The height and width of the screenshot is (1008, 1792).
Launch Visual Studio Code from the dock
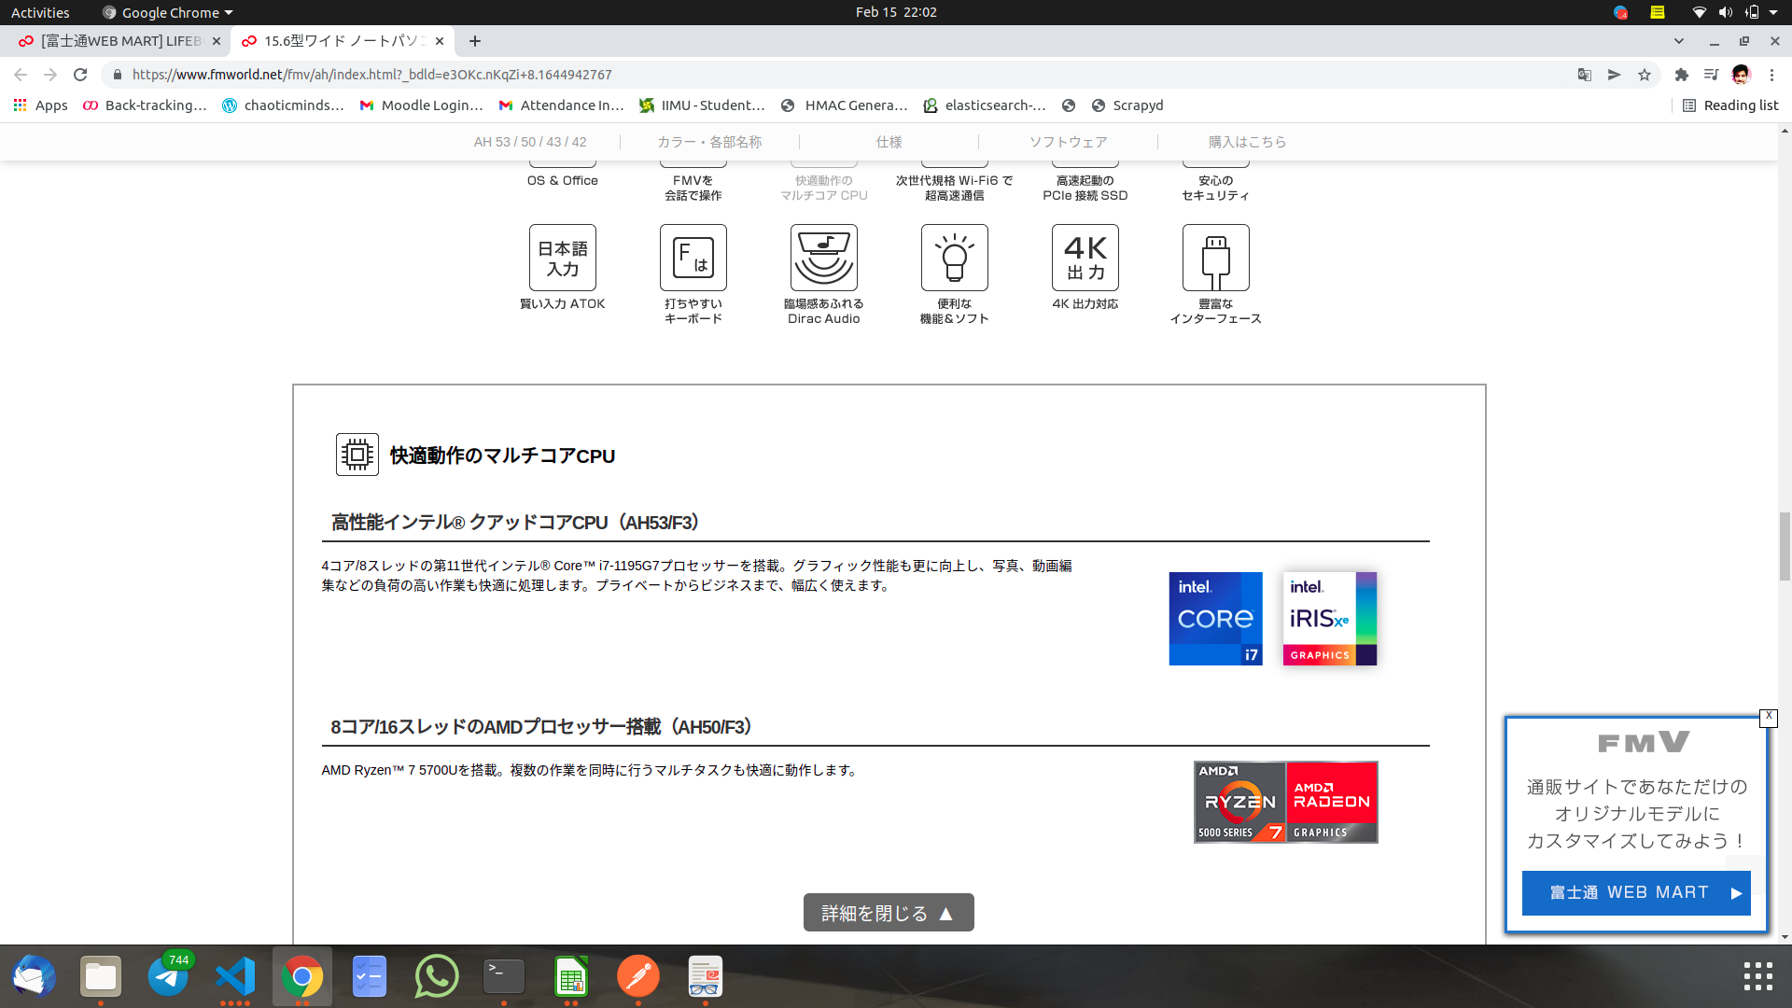point(235,976)
